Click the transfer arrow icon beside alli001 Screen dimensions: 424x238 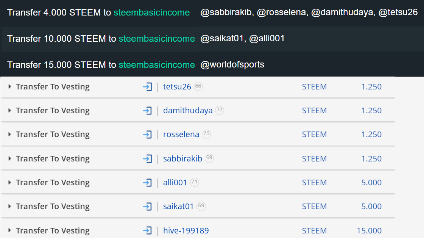(x=147, y=183)
